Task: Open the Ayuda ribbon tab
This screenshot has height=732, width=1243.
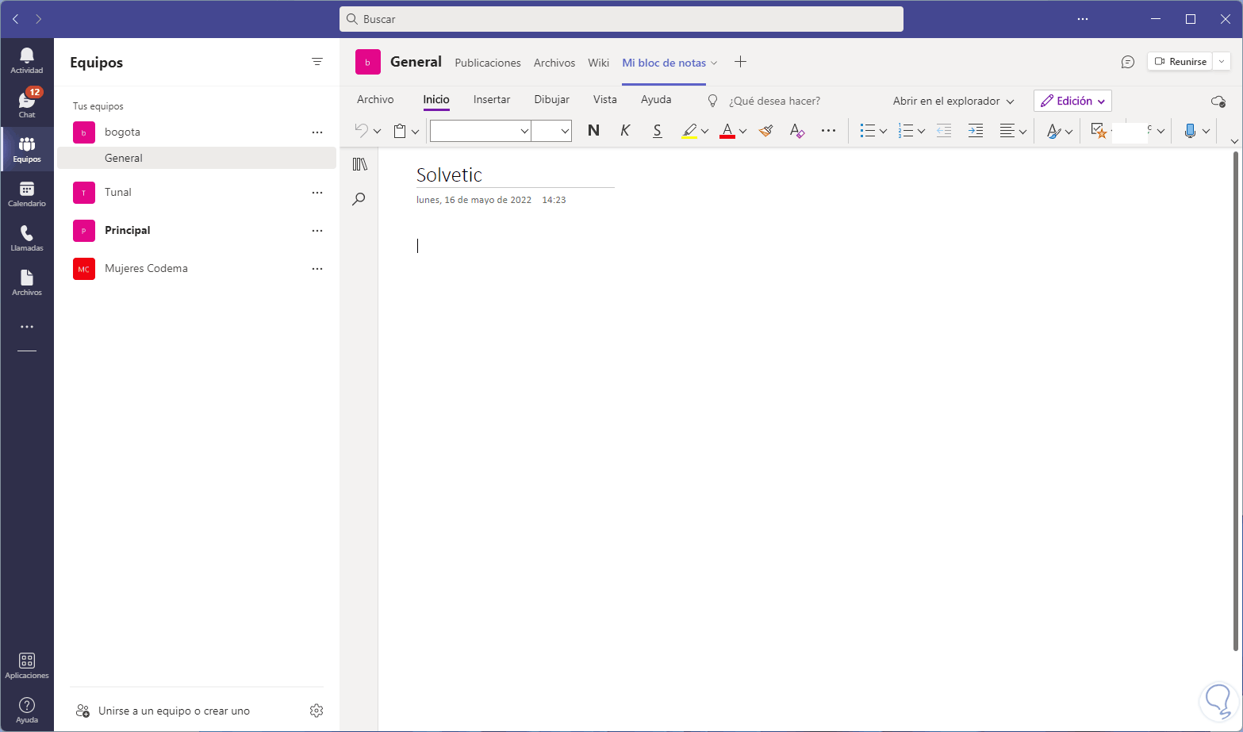Action: point(656,100)
